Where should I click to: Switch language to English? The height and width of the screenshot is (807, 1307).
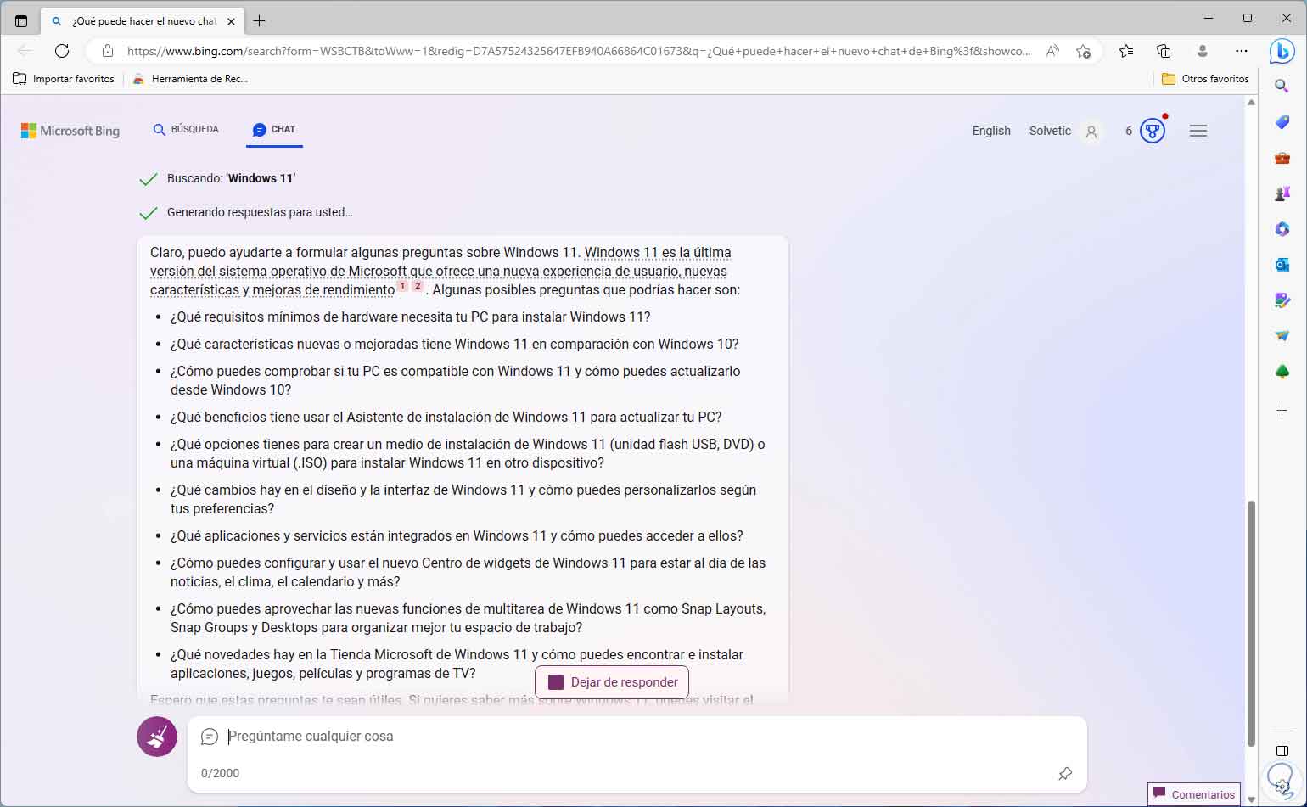(991, 131)
